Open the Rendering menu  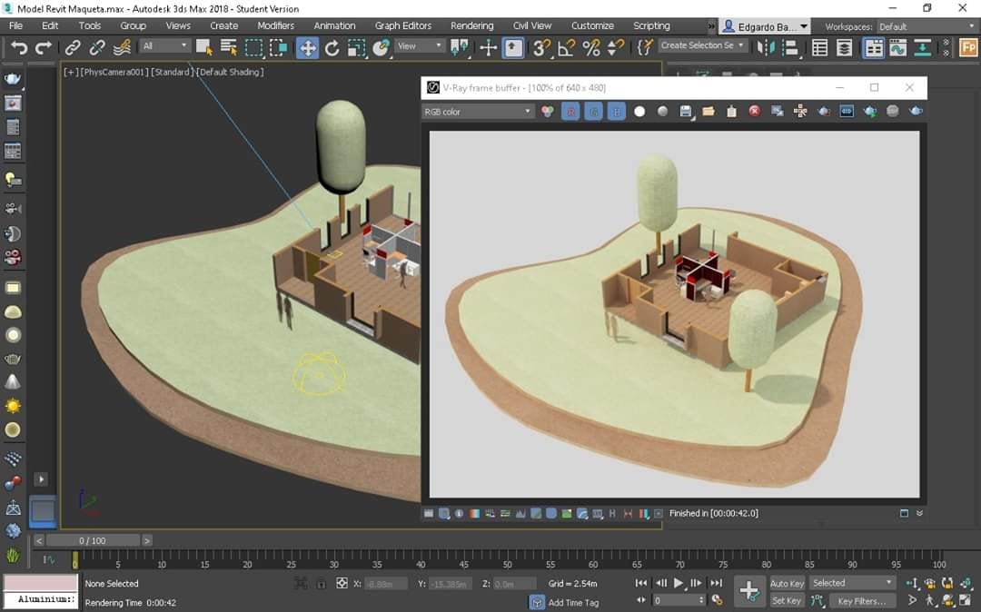(x=471, y=25)
